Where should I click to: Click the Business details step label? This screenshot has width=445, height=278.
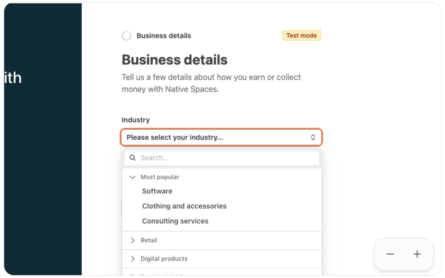point(164,36)
